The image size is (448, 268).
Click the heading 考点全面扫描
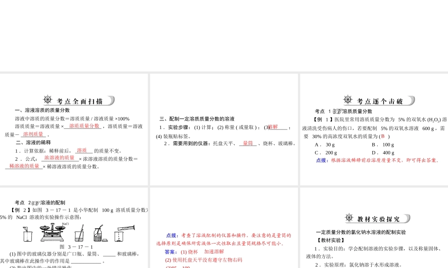[80, 101]
